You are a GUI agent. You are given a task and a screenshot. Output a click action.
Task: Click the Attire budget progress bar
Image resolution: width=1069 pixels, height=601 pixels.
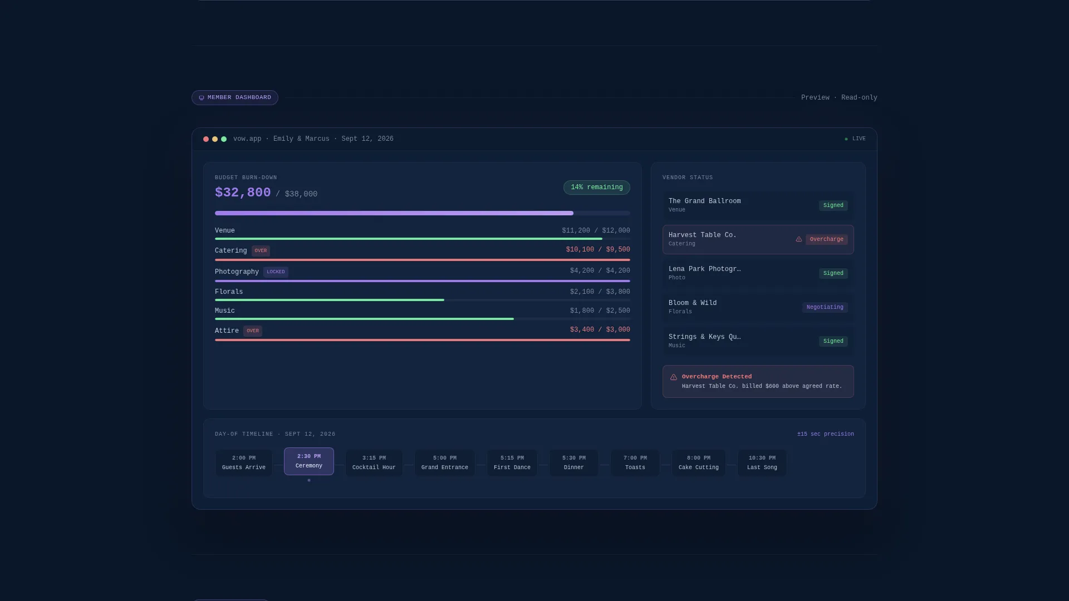point(423,340)
